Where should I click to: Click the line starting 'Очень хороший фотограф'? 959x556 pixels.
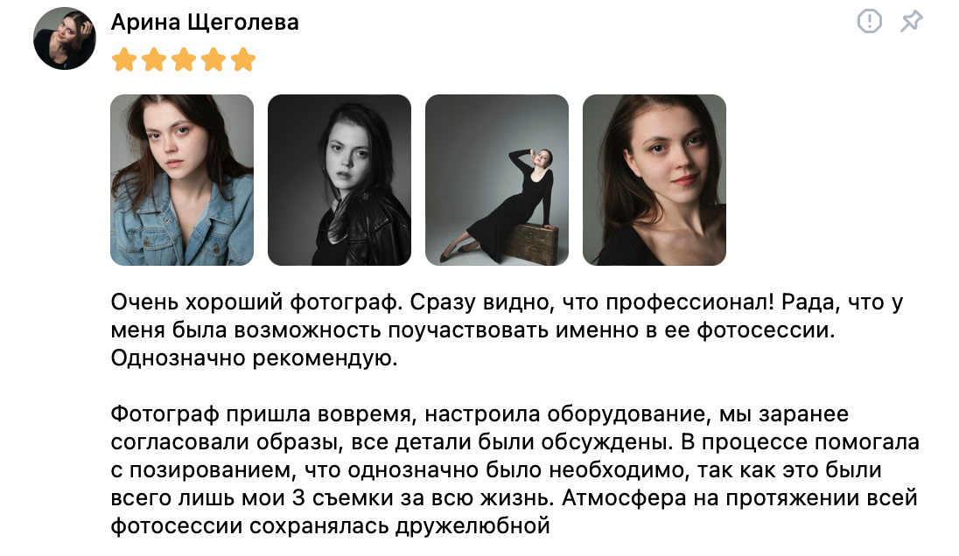point(507,302)
